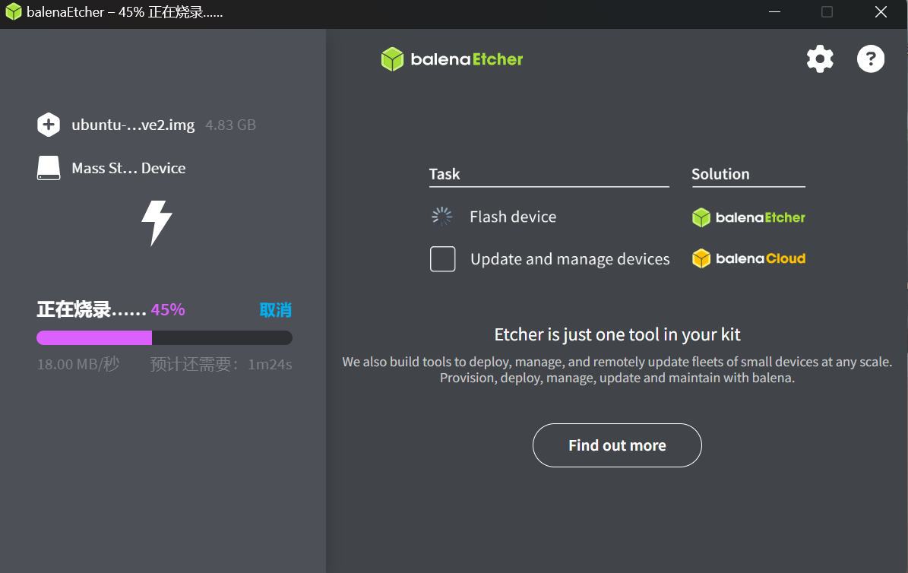Click the balenaEtcher header logo

click(452, 59)
